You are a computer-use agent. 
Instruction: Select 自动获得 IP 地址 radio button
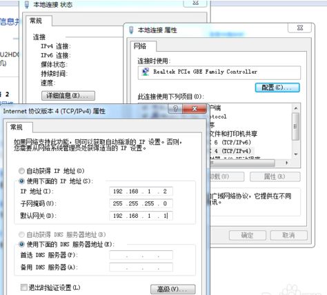[x=21, y=171]
